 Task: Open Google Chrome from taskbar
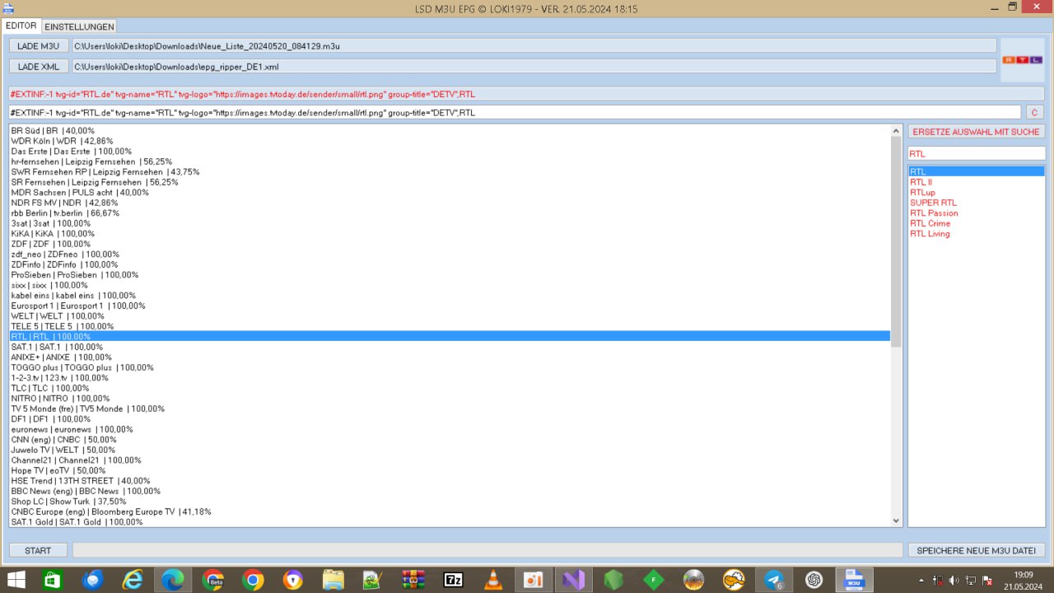coord(253,580)
